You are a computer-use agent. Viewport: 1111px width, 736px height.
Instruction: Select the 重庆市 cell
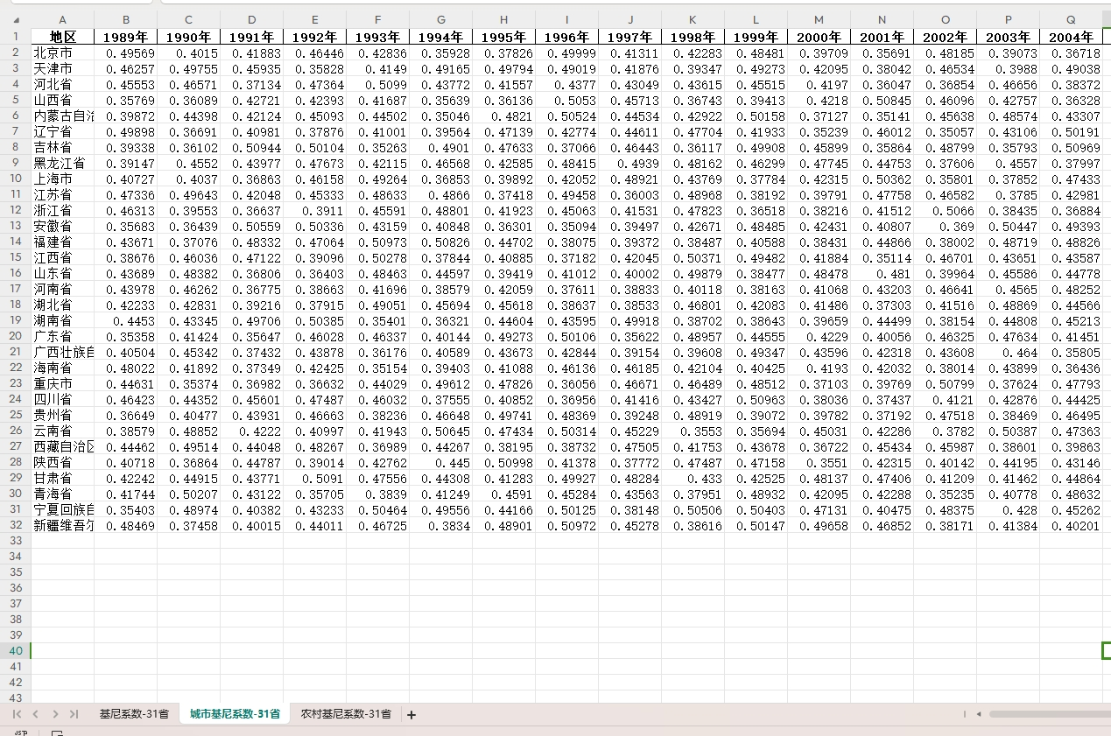point(62,383)
